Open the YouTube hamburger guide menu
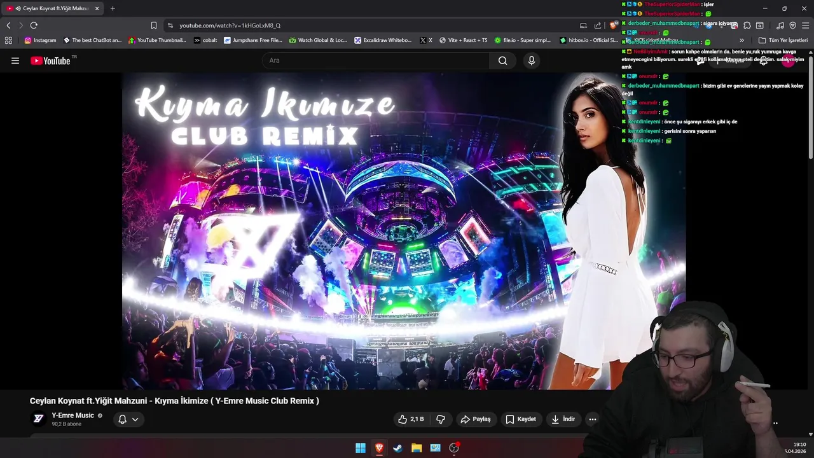The width and height of the screenshot is (814, 458). point(15,60)
